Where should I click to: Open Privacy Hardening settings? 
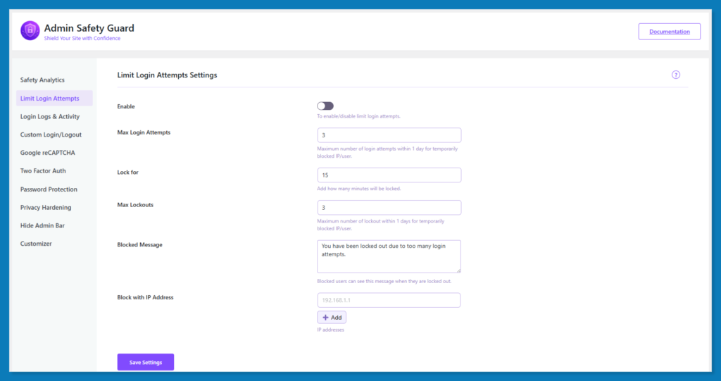coord(46,208)
